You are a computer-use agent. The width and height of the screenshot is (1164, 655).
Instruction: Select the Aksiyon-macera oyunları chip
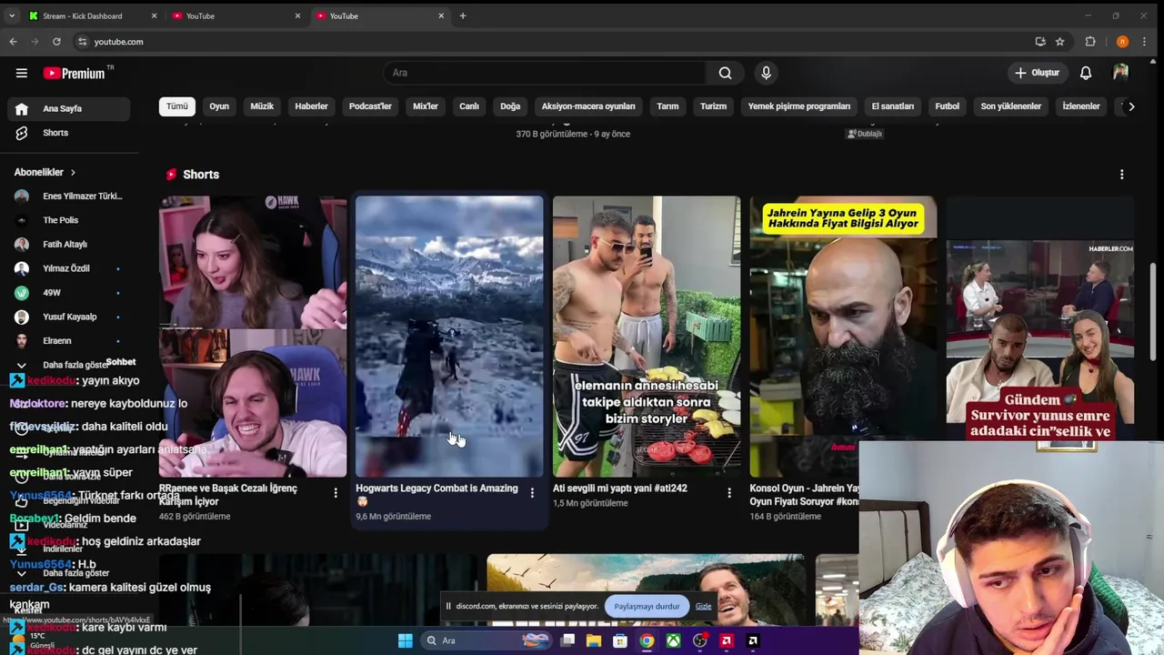pos(588,106)
